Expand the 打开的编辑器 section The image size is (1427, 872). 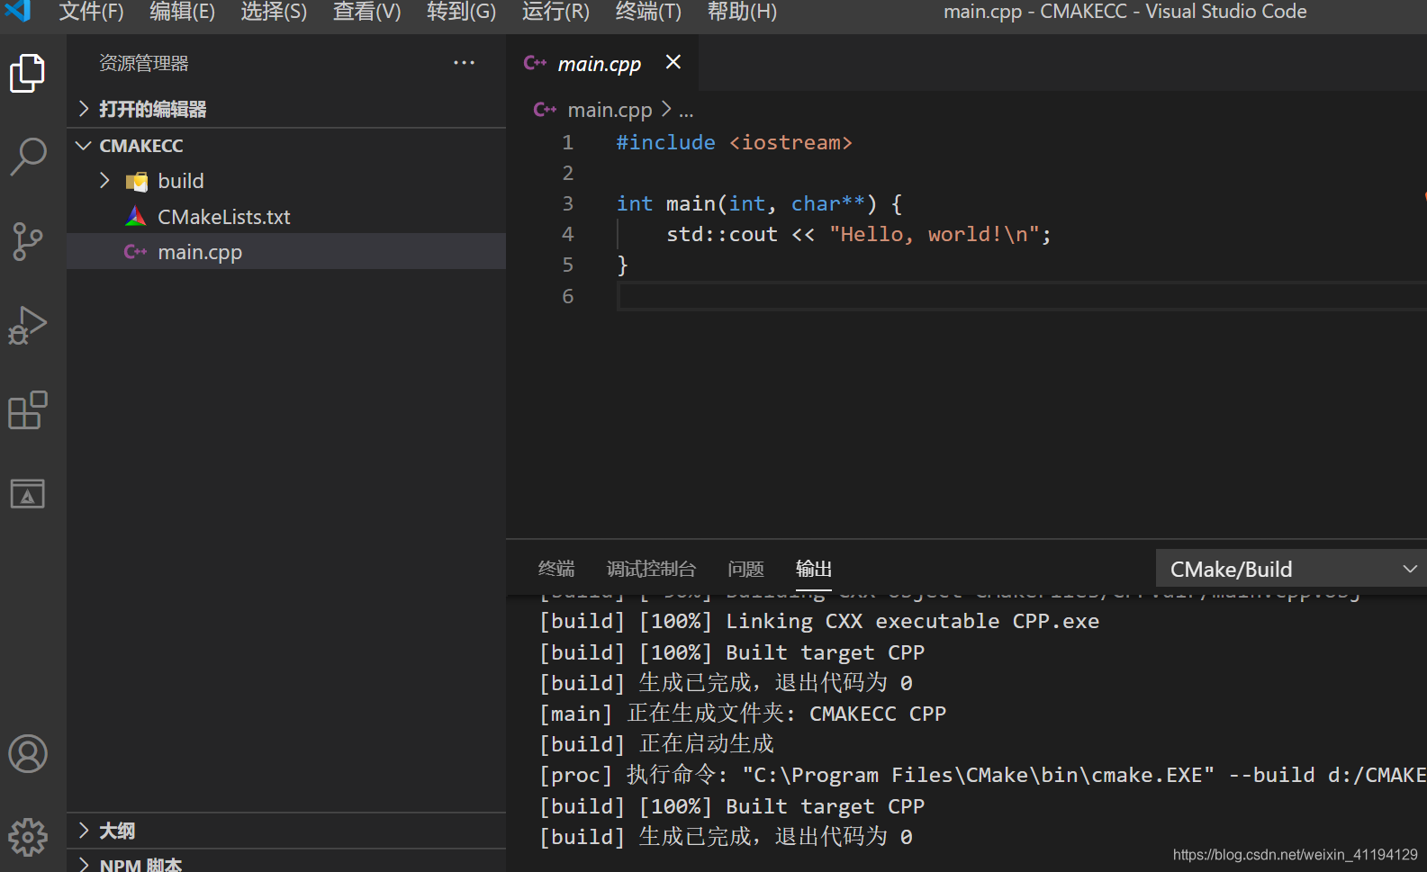(84, 109)
